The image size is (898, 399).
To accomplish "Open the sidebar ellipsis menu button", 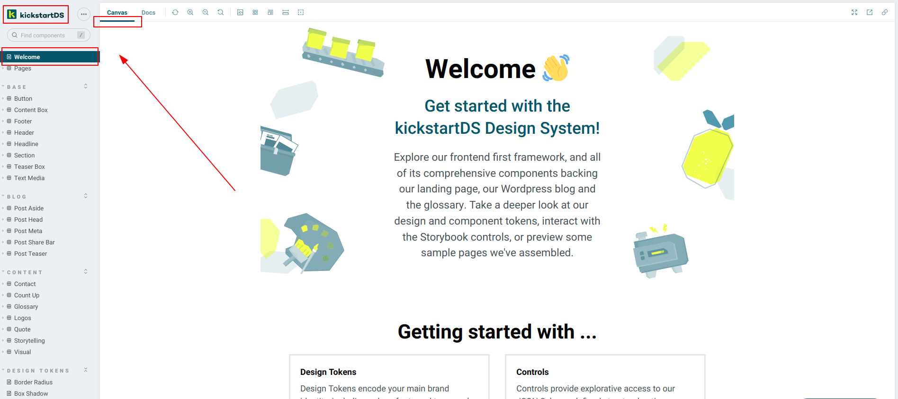I will click(84, 14).
